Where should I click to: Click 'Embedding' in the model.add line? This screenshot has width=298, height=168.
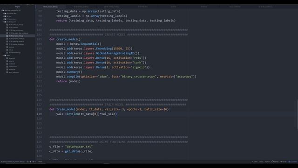(x=104, y=49)
